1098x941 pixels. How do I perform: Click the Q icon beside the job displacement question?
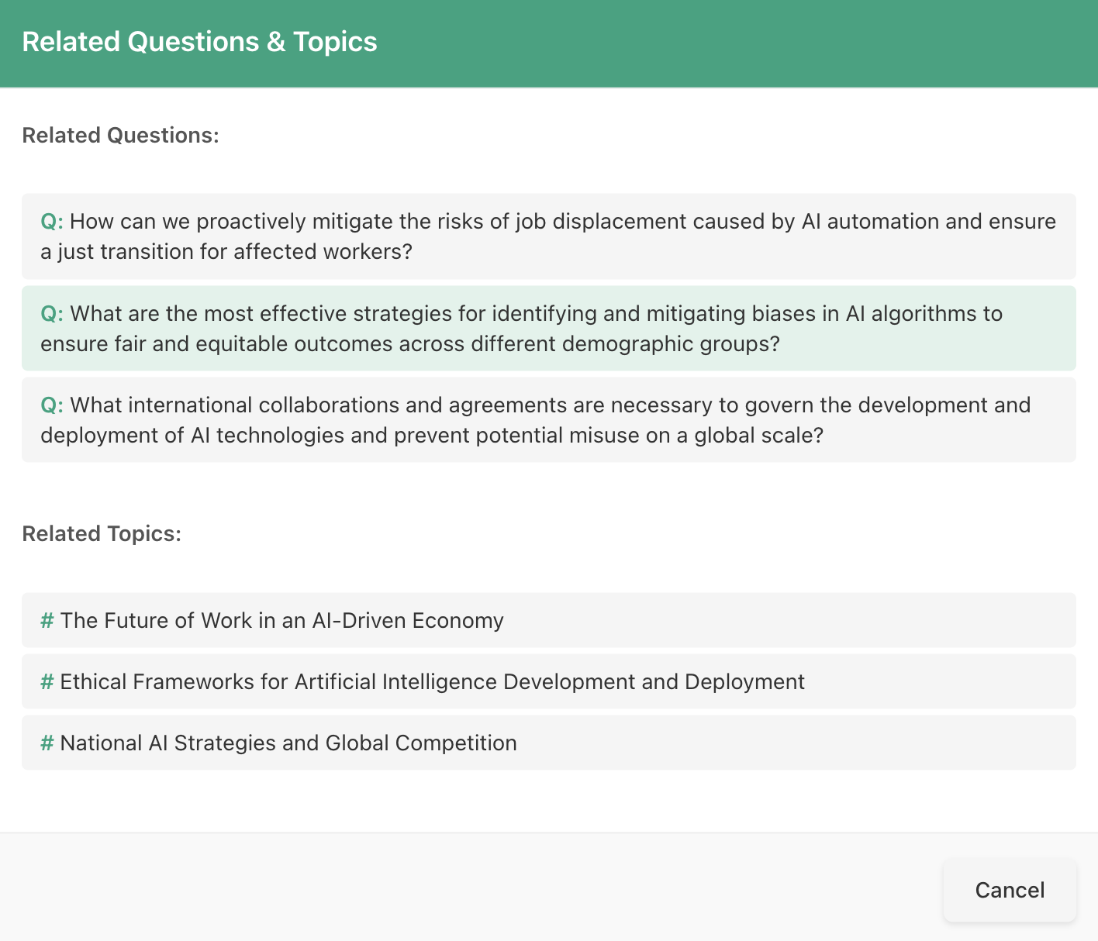(x=50, y=221)
